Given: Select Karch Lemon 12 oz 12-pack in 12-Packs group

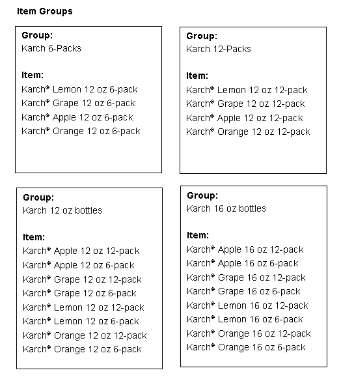Looking at the screenshot, I should click(247, 90).
